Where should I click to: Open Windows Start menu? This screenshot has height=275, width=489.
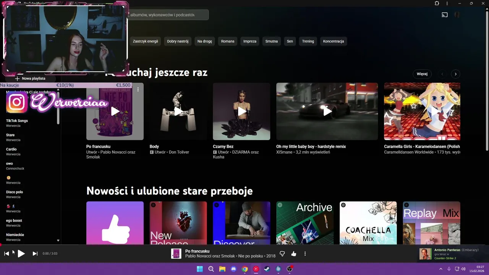[x=200, y=269]
